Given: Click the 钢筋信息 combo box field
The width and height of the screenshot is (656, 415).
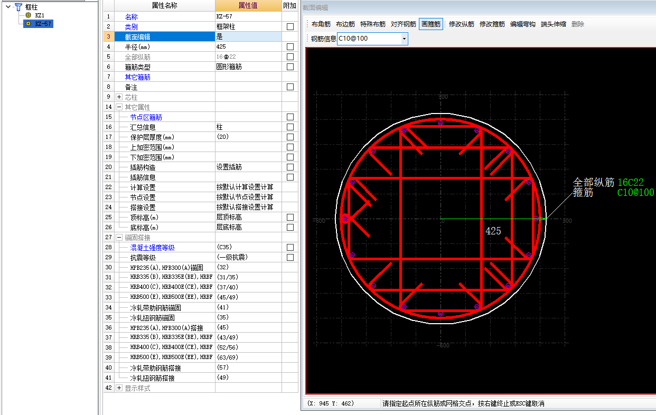Looking at the screenshot, I should pos(372,39).
